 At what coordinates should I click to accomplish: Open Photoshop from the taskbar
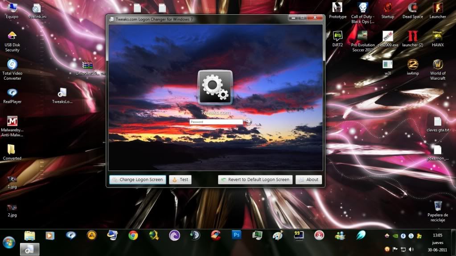(x=236, y=235)
